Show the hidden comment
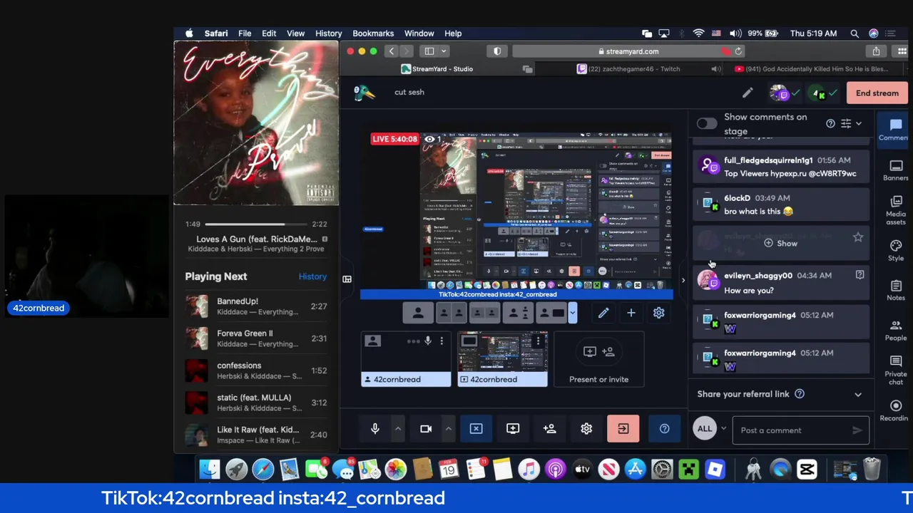Screen dimensions: 913x513 point(781,244)
